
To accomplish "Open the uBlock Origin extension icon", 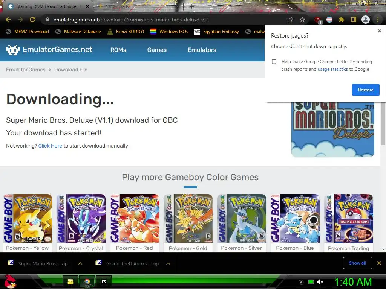I will [317, 20].
